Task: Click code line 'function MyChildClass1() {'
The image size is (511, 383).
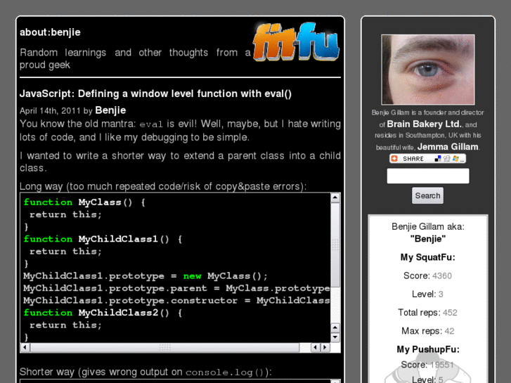Action: 103,239
